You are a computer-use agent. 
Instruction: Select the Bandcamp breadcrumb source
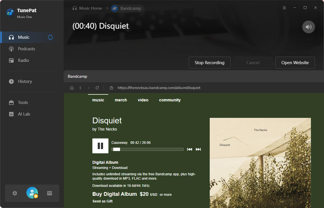point(127,8)
